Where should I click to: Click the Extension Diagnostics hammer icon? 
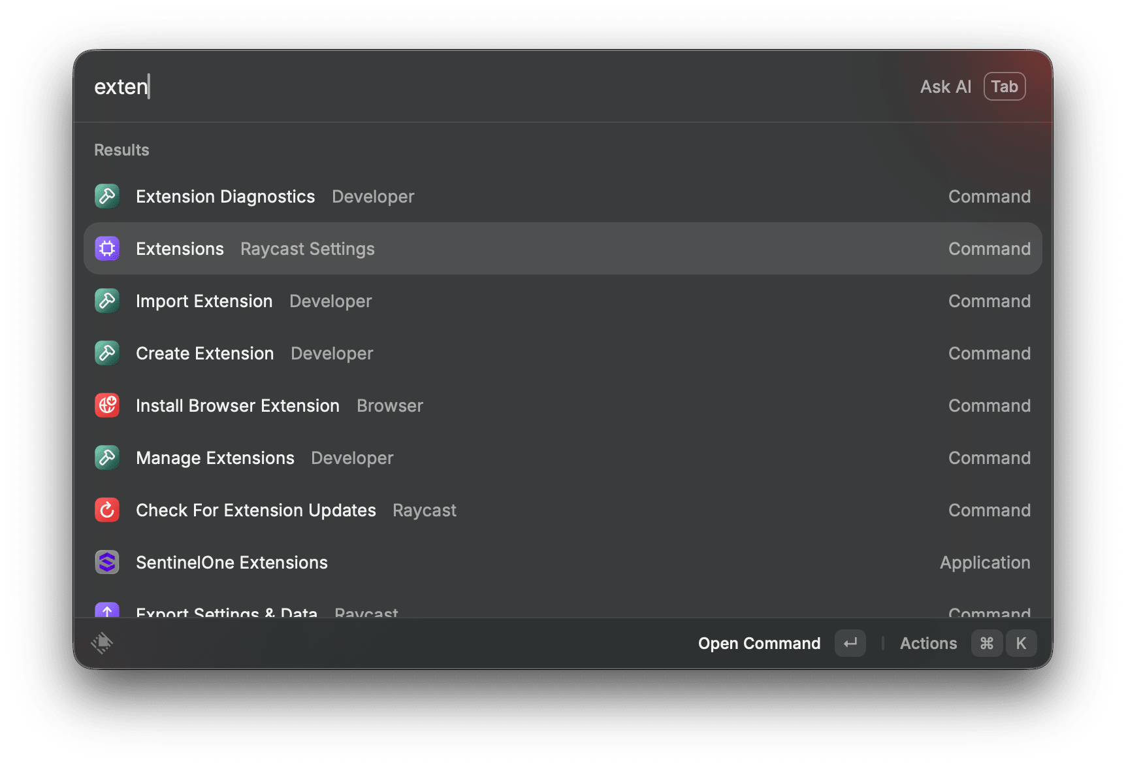[x=107, y=196]
